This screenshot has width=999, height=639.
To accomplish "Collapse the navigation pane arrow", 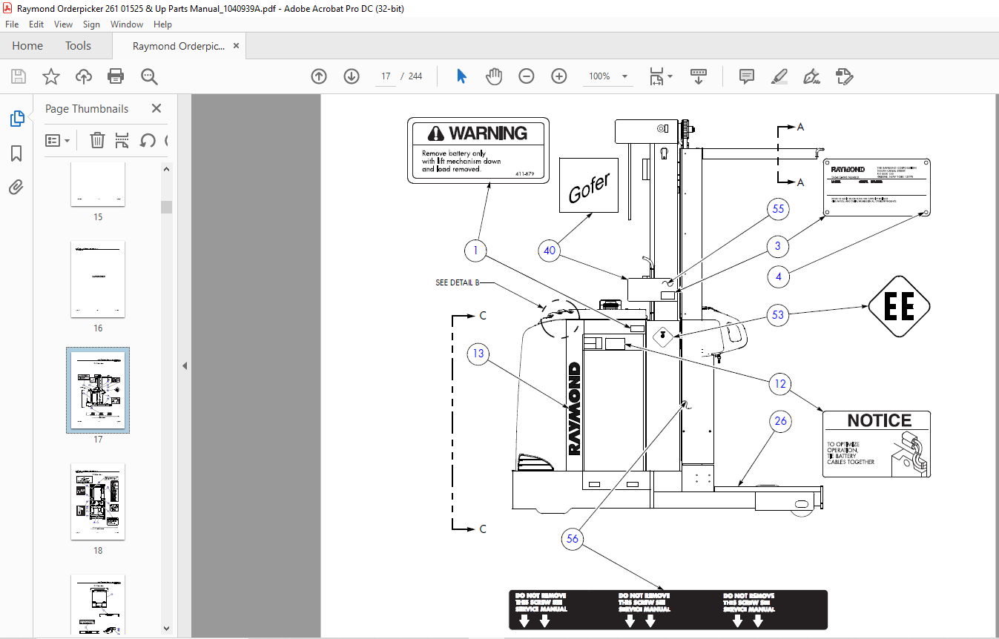I will point(185,366).
